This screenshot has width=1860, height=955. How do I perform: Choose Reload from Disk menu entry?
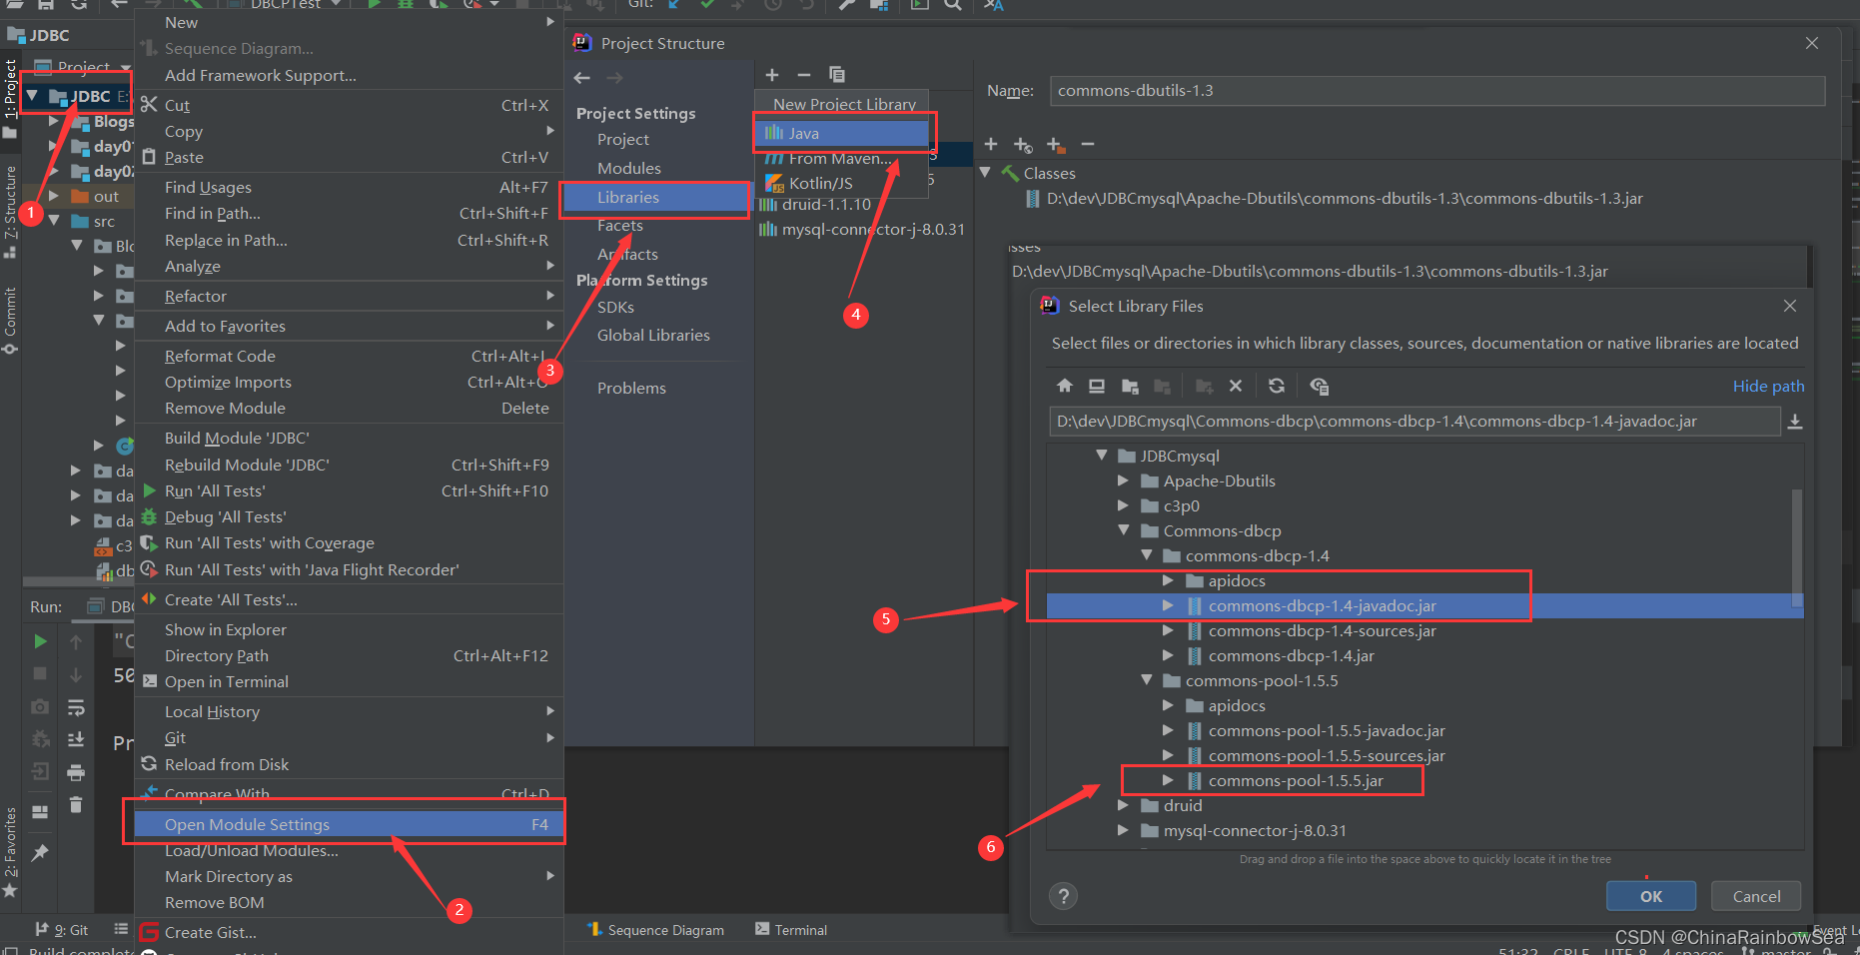[x=349, y=764]
